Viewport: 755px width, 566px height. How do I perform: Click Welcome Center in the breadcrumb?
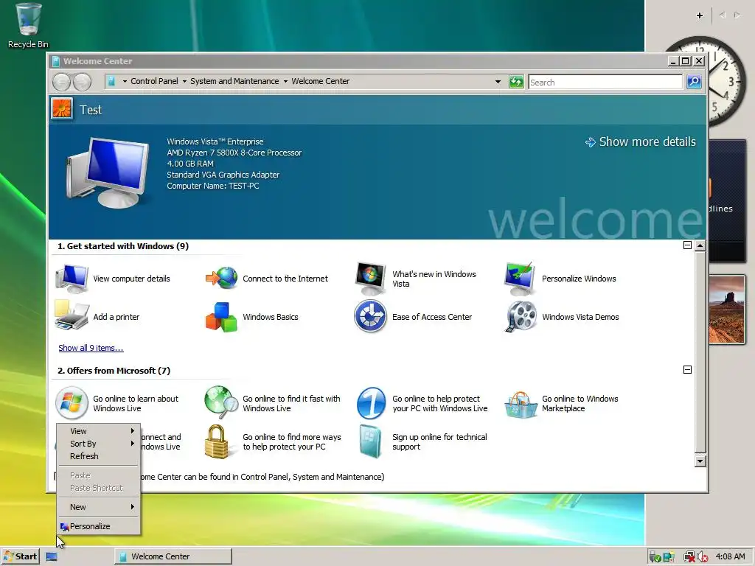pyautogui.click(x=320, y=81)
